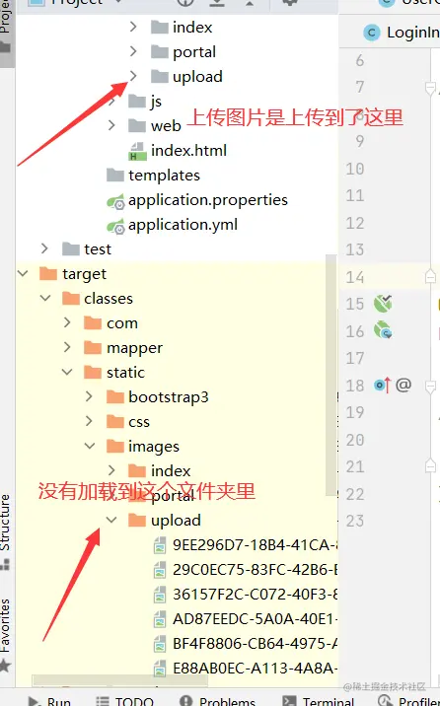Open the Problems tool window tab

pyautogui.click(x=217, y=700)
